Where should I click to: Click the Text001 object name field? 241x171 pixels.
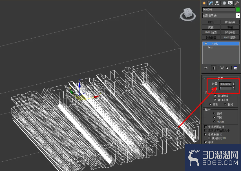click(x=219, y=10)
